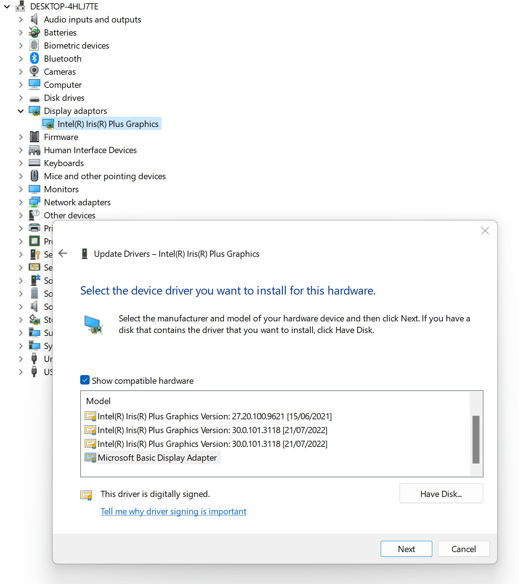
Task: Expand the Keyboards category
Action: pos(21,163)
